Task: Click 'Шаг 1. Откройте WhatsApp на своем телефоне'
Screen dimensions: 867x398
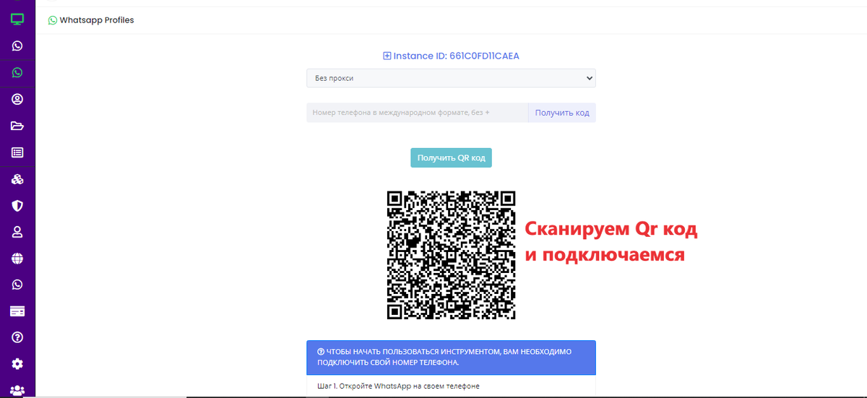Action: [398, 386]
